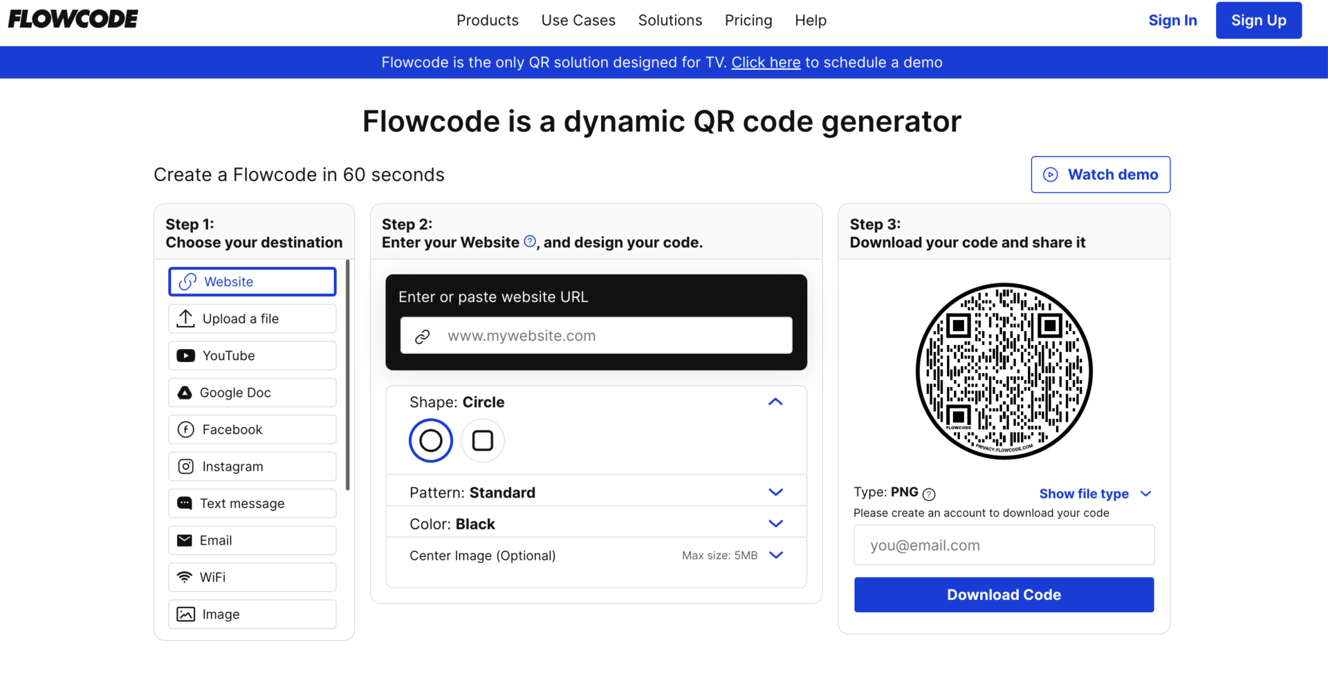Viewport: 1328px width, 689px height.
Task: Select the Instagram destination
Action: coord(251,466)
